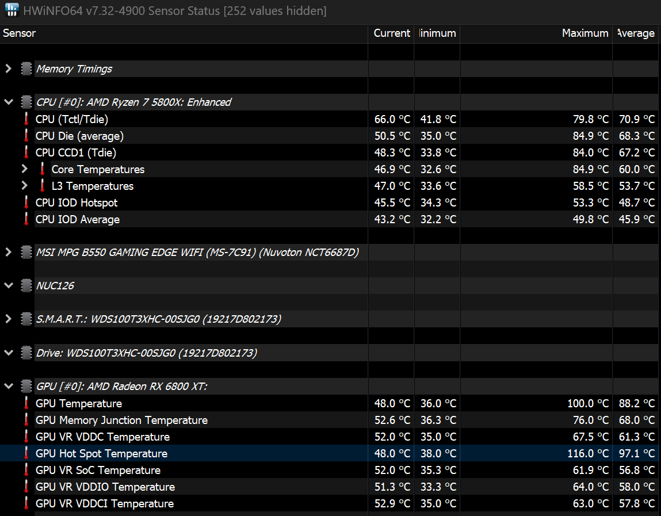This screenshot has width=661, height=516.
Task: Select the GPU VR VDDC Temperature row
Action: pyautogui.click(x=330, y=436)
